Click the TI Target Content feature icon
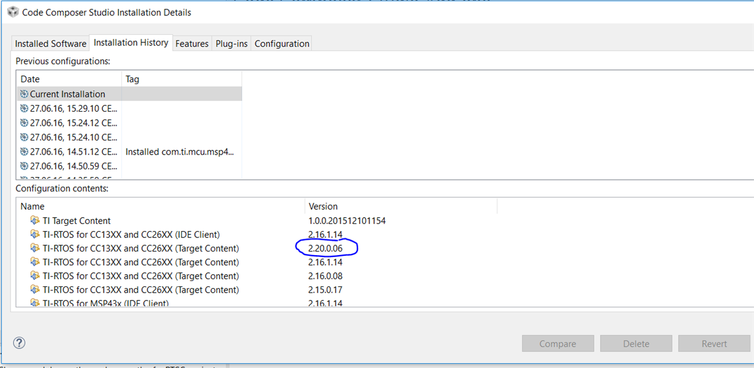 click(x=36, y=220)
